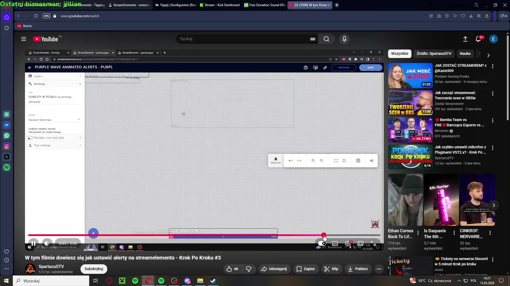The width and height of the screenshot is (510, 286).
Task: Switch to Stream - Kick Dashboard tab
Action: pos(220,5)
